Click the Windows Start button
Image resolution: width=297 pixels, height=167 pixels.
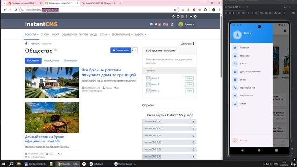tap(4, 164)
